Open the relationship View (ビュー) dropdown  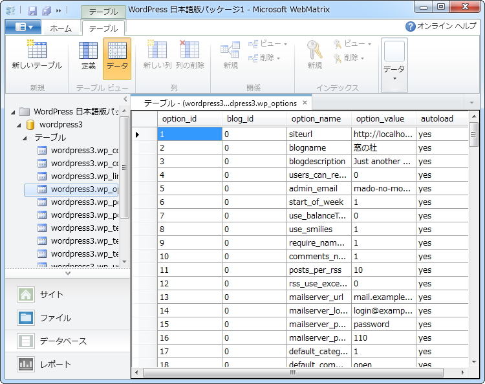(268, 44)
